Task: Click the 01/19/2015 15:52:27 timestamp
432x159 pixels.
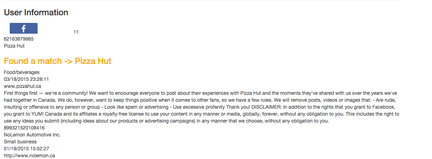Action: pos(26,149)
